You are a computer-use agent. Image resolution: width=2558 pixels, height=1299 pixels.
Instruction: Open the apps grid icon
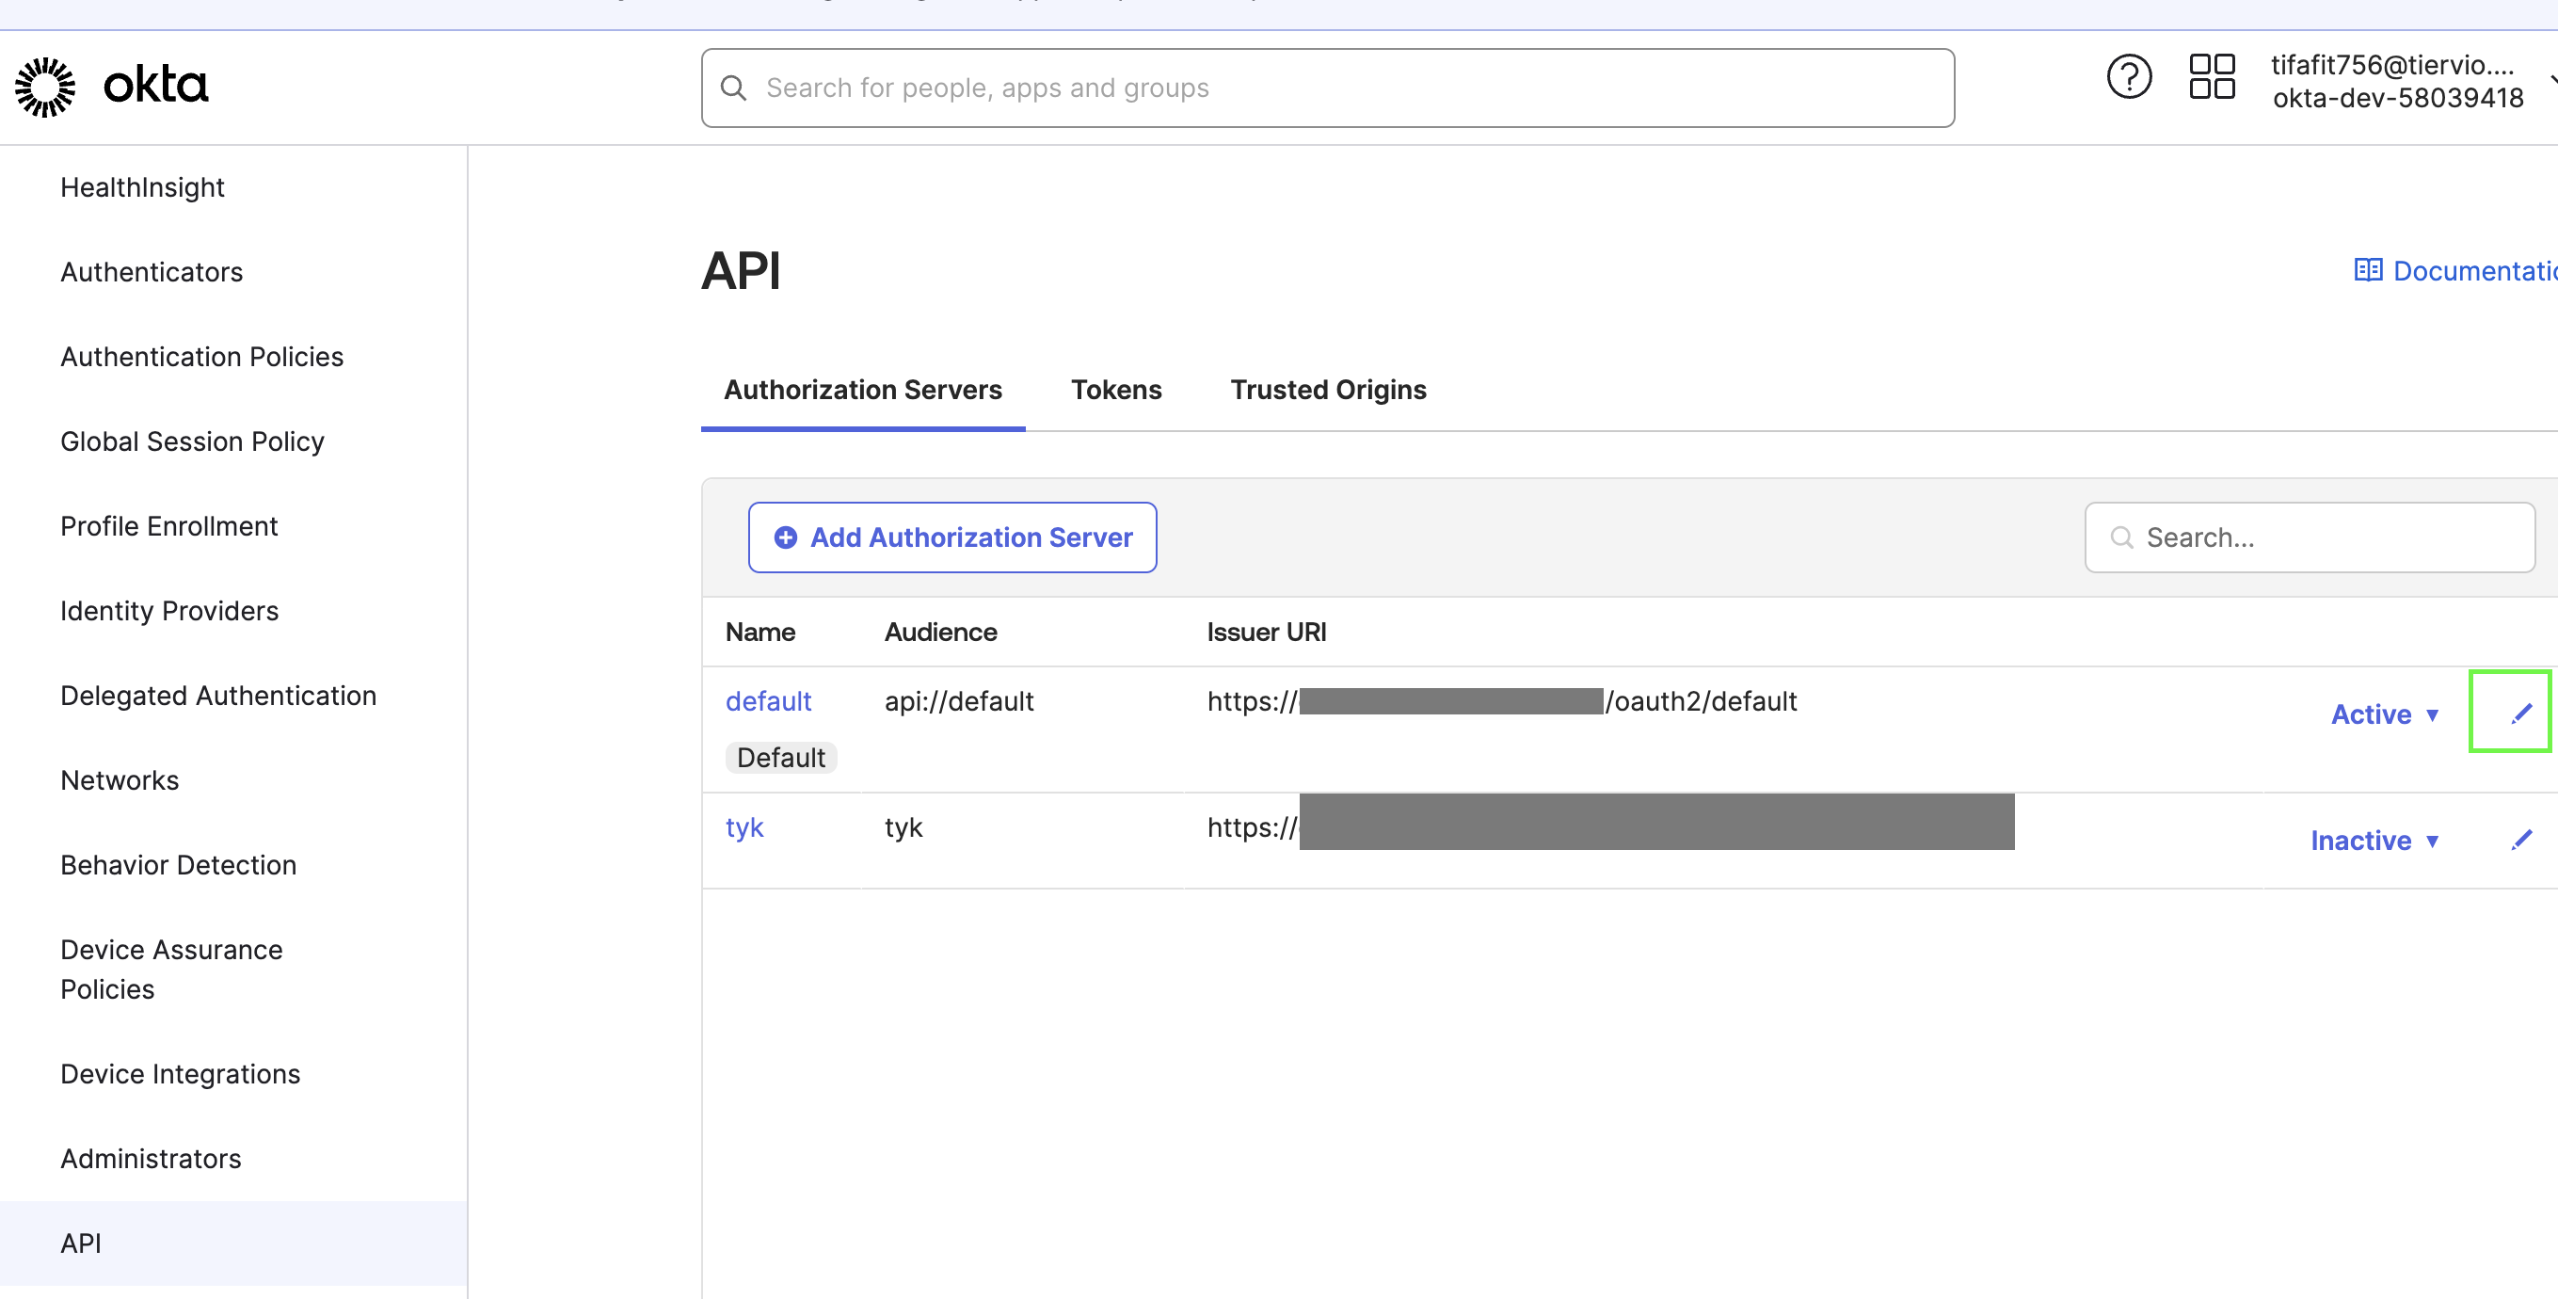[x=2213, y=76]
